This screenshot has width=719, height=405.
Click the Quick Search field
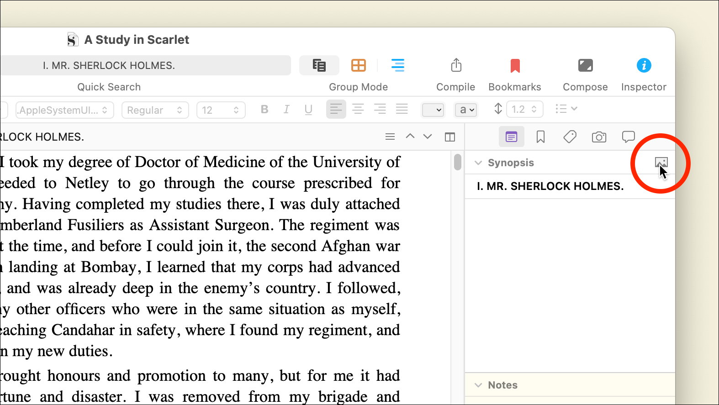coord(145,66)
